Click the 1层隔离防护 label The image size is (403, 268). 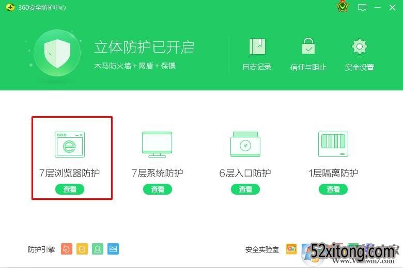click(333, 173)
